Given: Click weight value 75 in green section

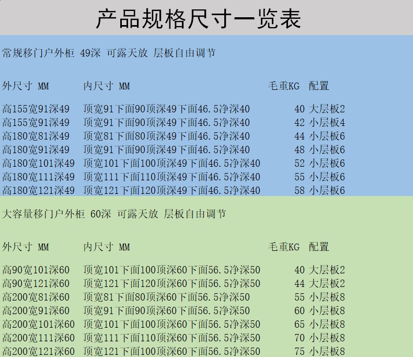Looking at the screenshot, I should click(300, 351).
